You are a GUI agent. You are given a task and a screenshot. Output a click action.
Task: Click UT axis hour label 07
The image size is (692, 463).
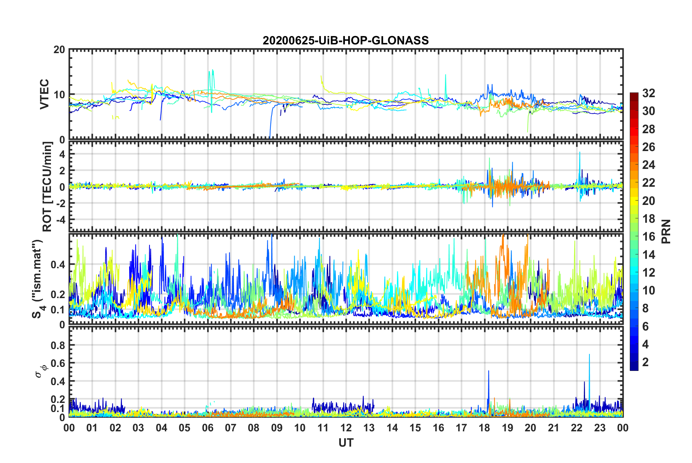231,428
